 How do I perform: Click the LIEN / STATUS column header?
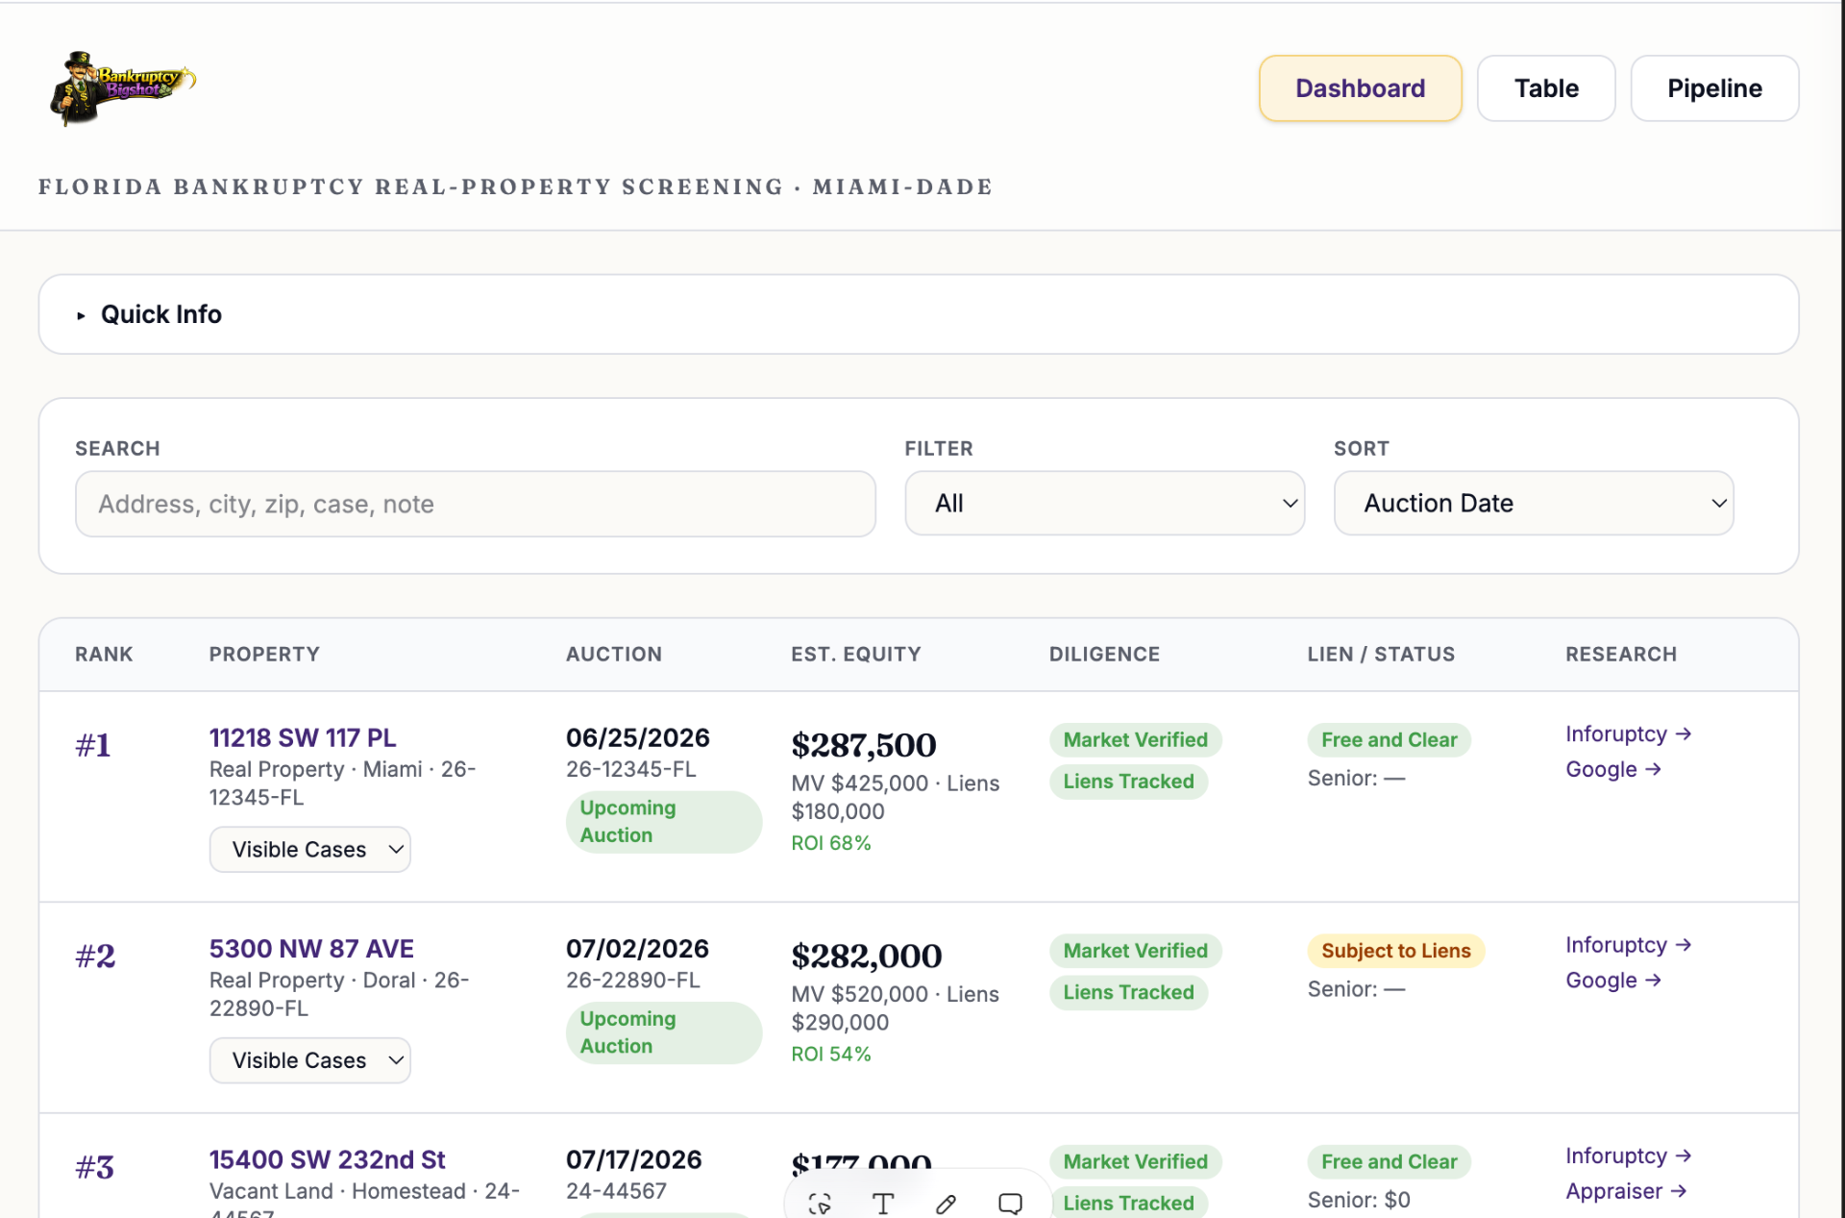click(x=1380, y=655)
